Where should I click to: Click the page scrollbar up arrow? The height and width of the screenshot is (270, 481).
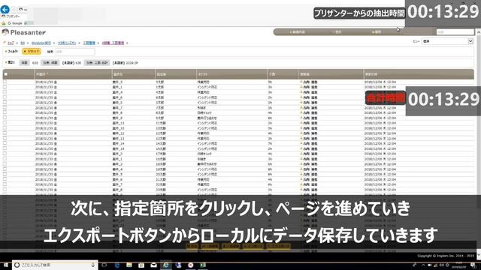click(x=478, y=31)
